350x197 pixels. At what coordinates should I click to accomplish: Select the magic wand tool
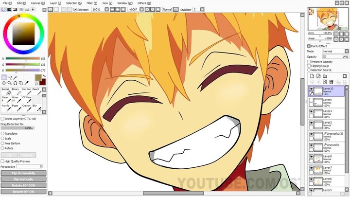[15, 77]
